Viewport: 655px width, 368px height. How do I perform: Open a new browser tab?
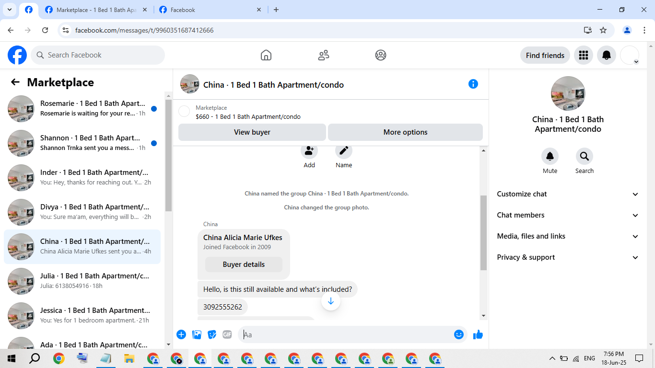[276, 10]
